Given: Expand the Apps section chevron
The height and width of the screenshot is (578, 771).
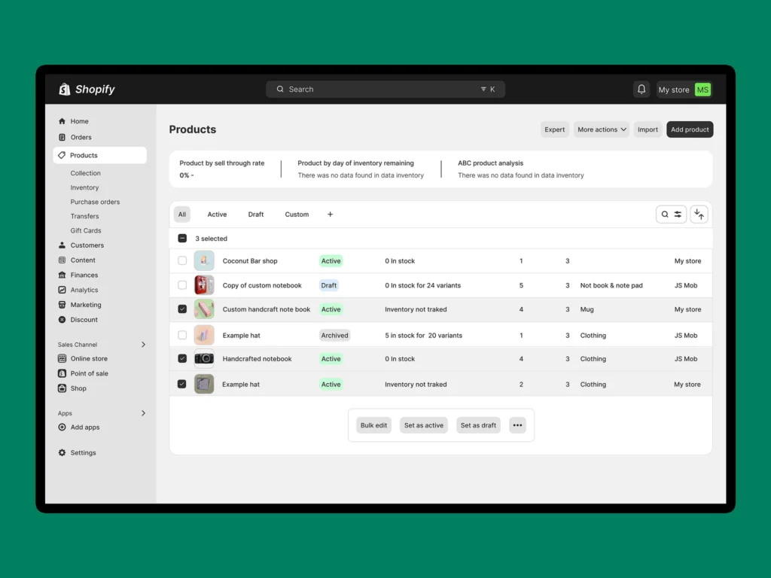Looking at the screenshot, I should pos(143,413).
